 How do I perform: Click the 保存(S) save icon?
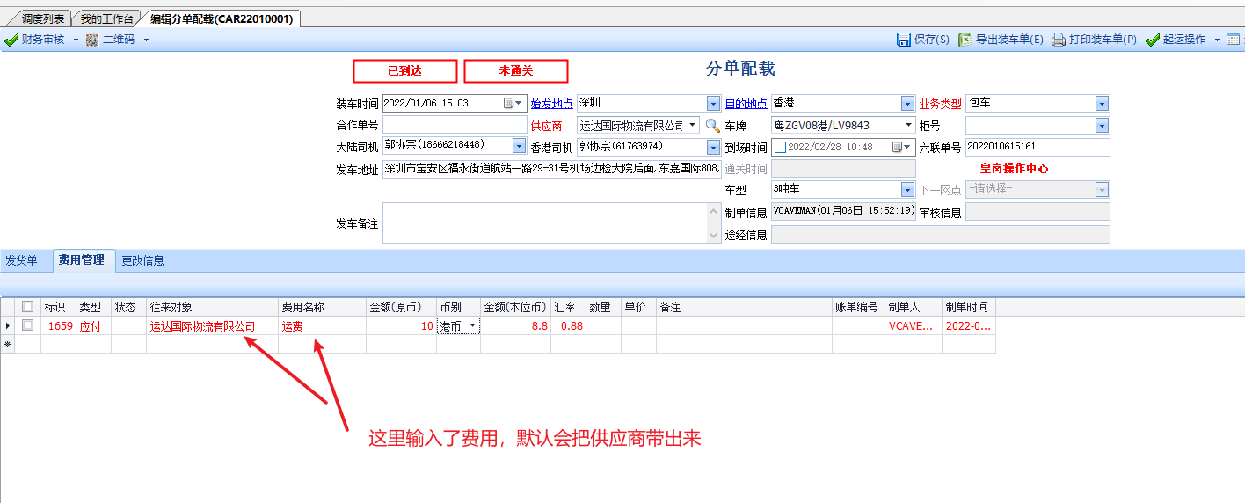coord(904,40)
